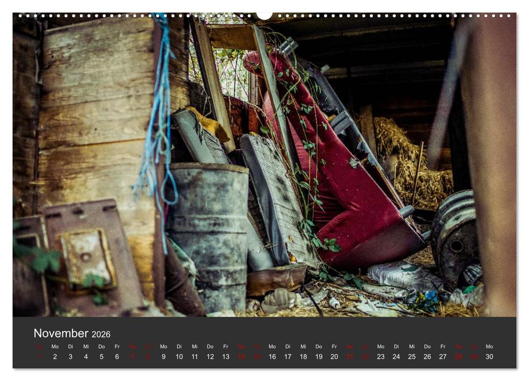
Task: Select date 5 in the calendar
Action: pos(101,357)
